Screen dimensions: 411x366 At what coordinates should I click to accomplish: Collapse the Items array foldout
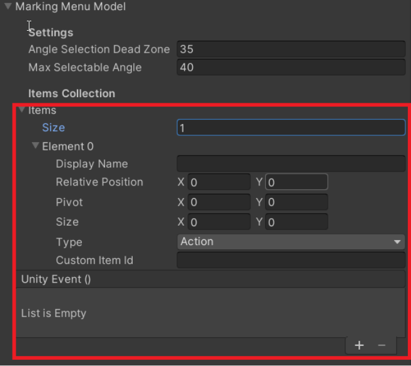22,110
